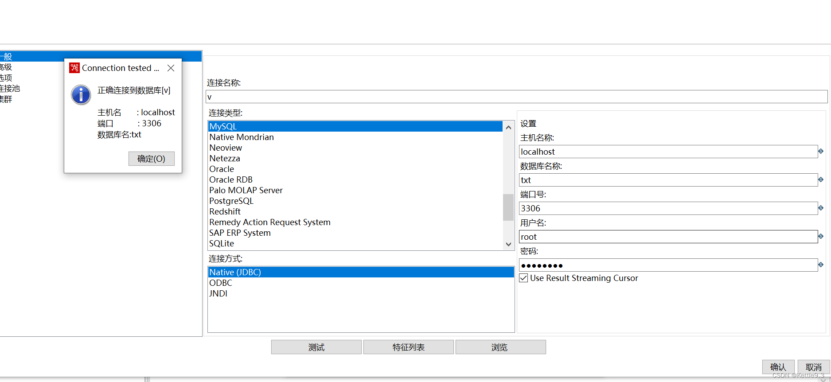Select Redshift connection type
831x382 pixels.
[355, 211]
